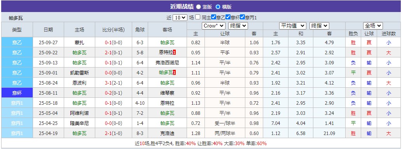This screenshot has height=149, width=402.
Task: Click the home odds value 7.04
Action: coord(276,123)
